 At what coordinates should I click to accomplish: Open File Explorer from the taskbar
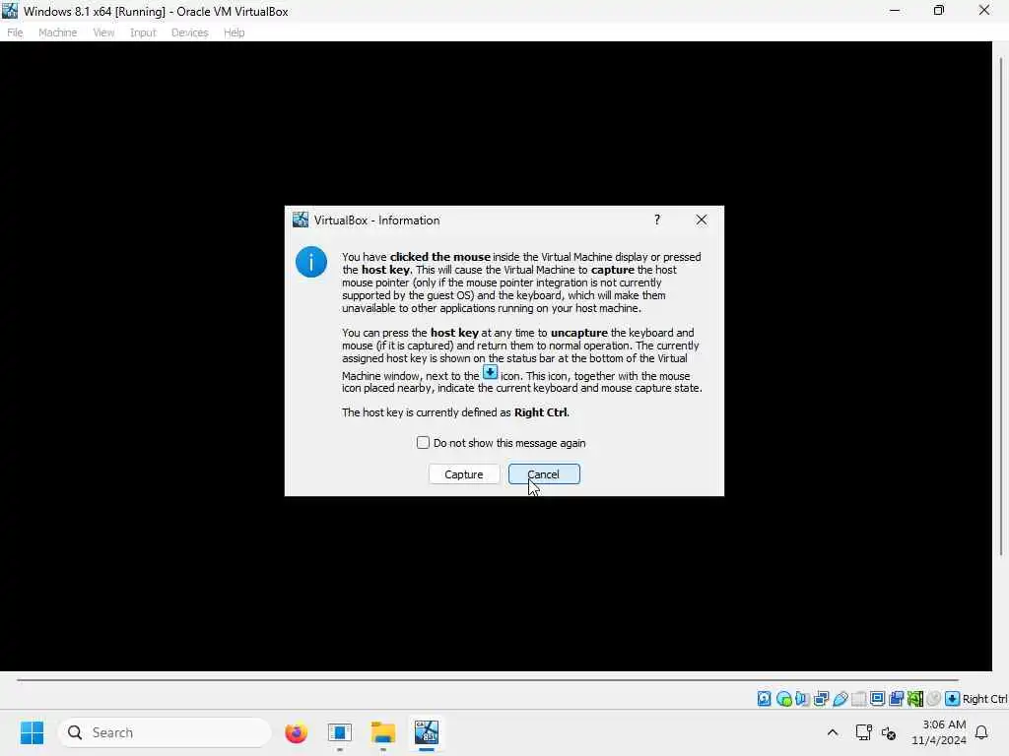pyautogui.click(x=383, y=732)
